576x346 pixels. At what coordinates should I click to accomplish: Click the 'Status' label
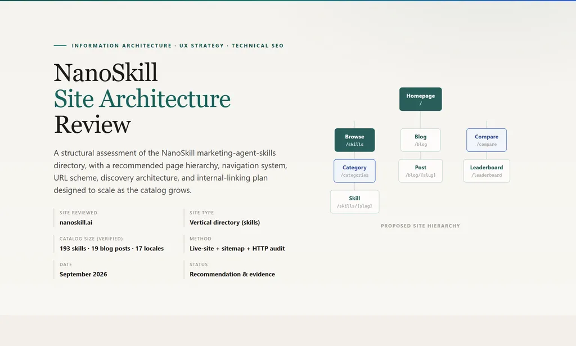pyautogui.click(x=199, y=264)
